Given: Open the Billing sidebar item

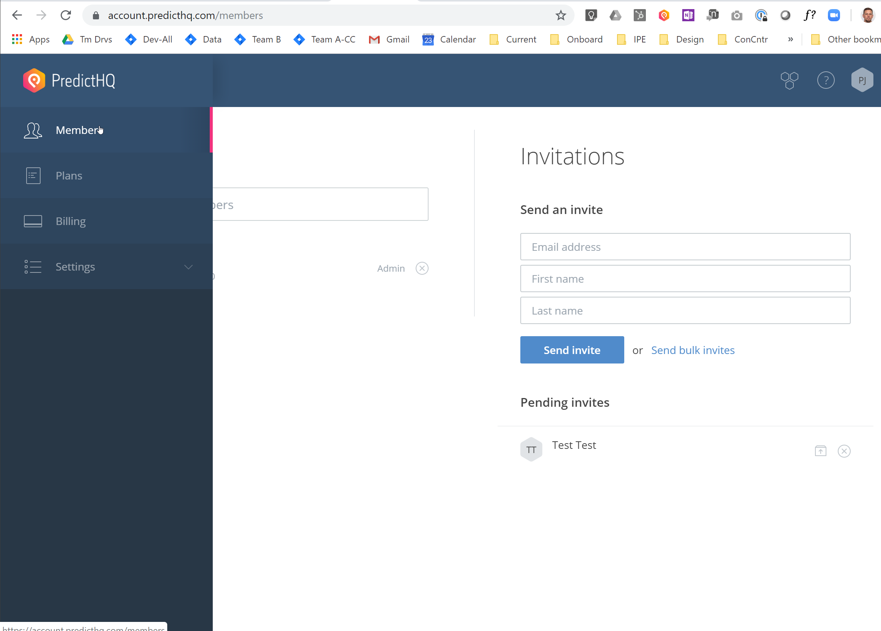Looking at the screenshot, I should (107, 221).
